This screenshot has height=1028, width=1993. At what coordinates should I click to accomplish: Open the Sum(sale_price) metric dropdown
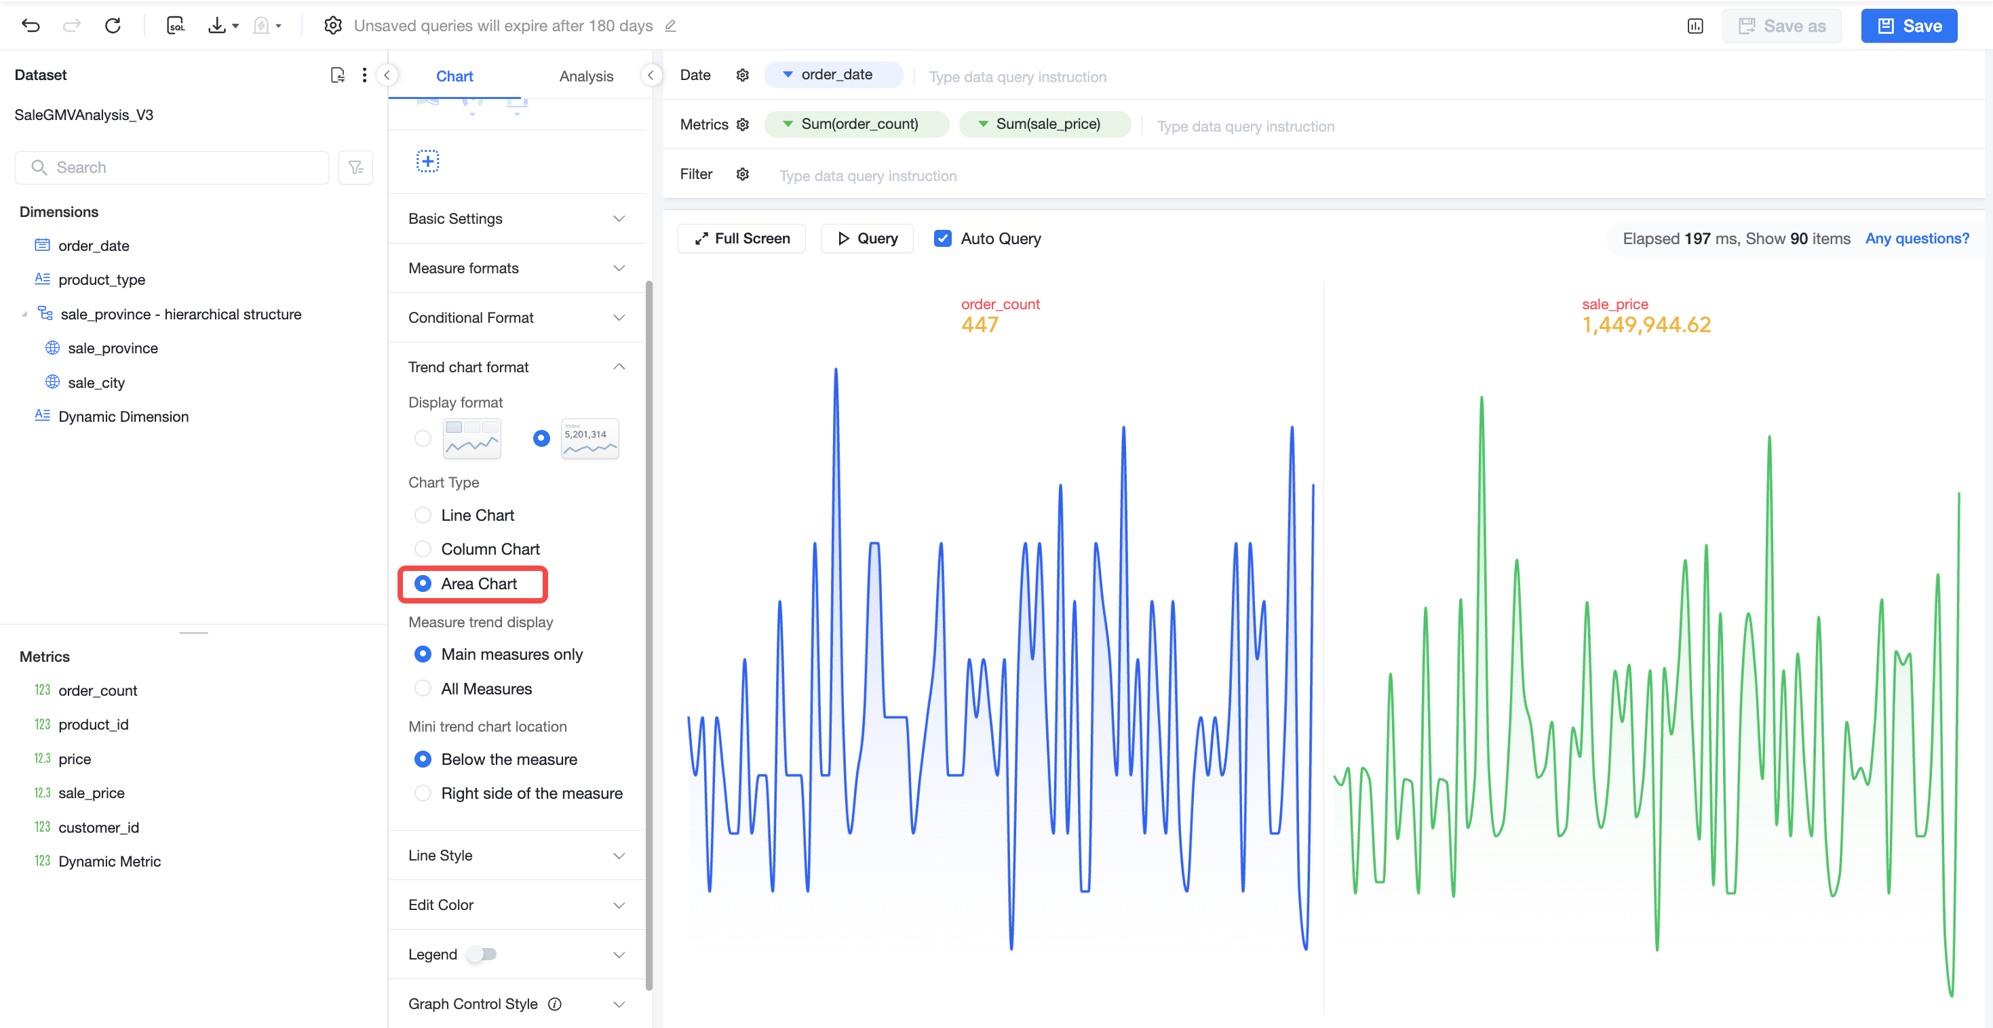coord(1045,124)
